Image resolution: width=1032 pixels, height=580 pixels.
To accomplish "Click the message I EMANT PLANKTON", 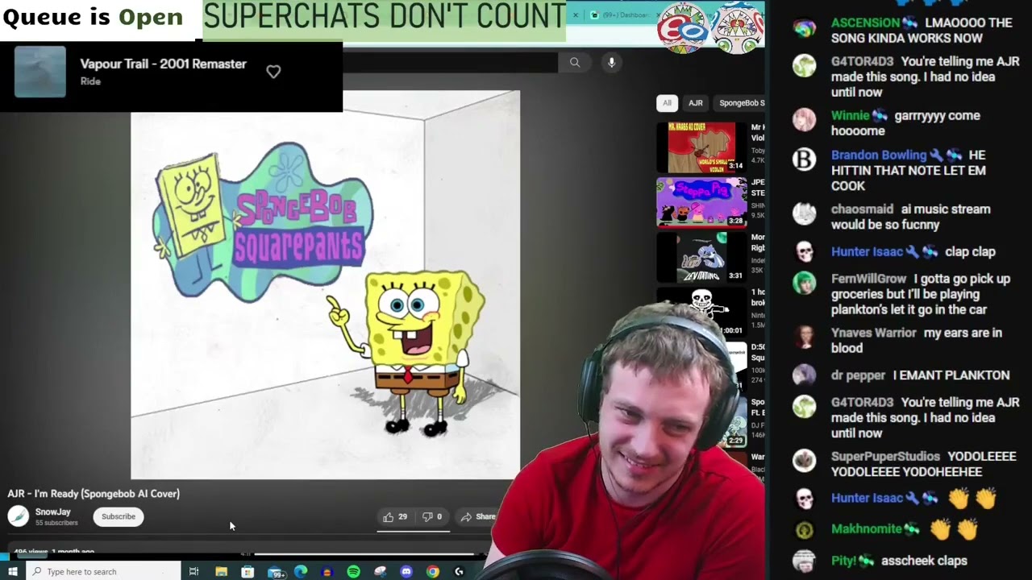I will click(951, 375).
